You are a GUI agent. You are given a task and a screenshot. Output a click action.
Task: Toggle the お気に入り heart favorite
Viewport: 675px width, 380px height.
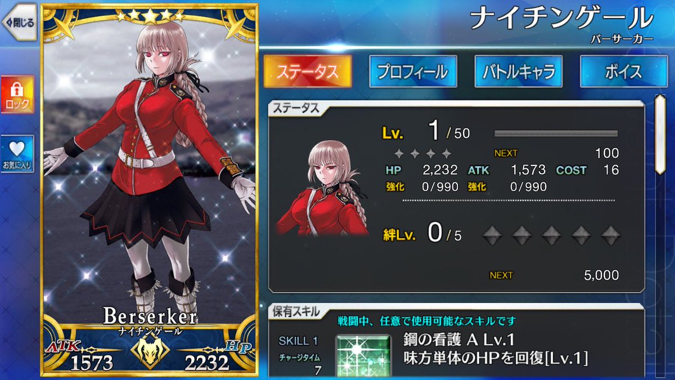click(x=17, y=154)
